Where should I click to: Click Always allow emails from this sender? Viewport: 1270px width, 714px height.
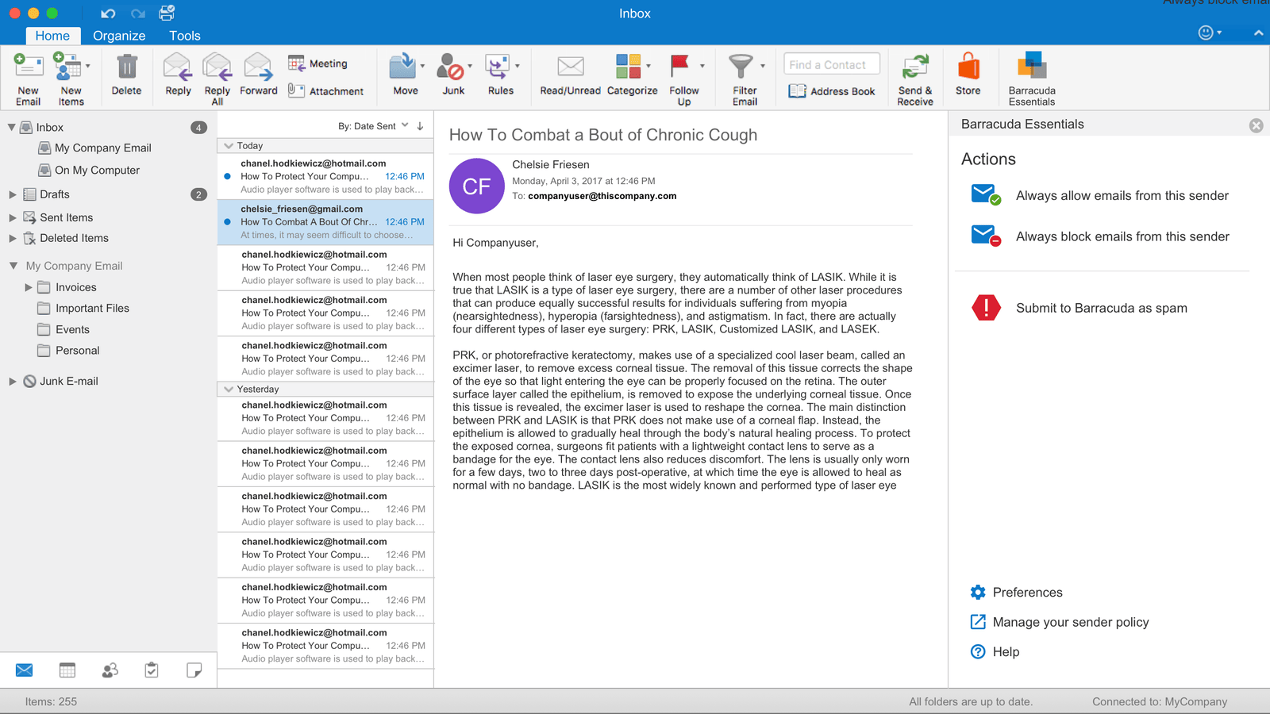(x=1122, y=195)
